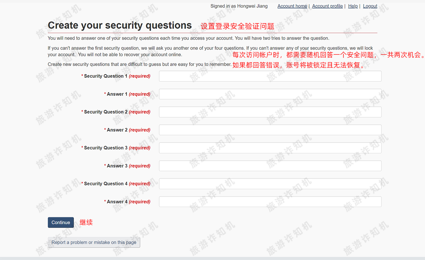Click the Logout link
Screen dimensions: 425x260
pyautogui.click(x=370, y=6)
